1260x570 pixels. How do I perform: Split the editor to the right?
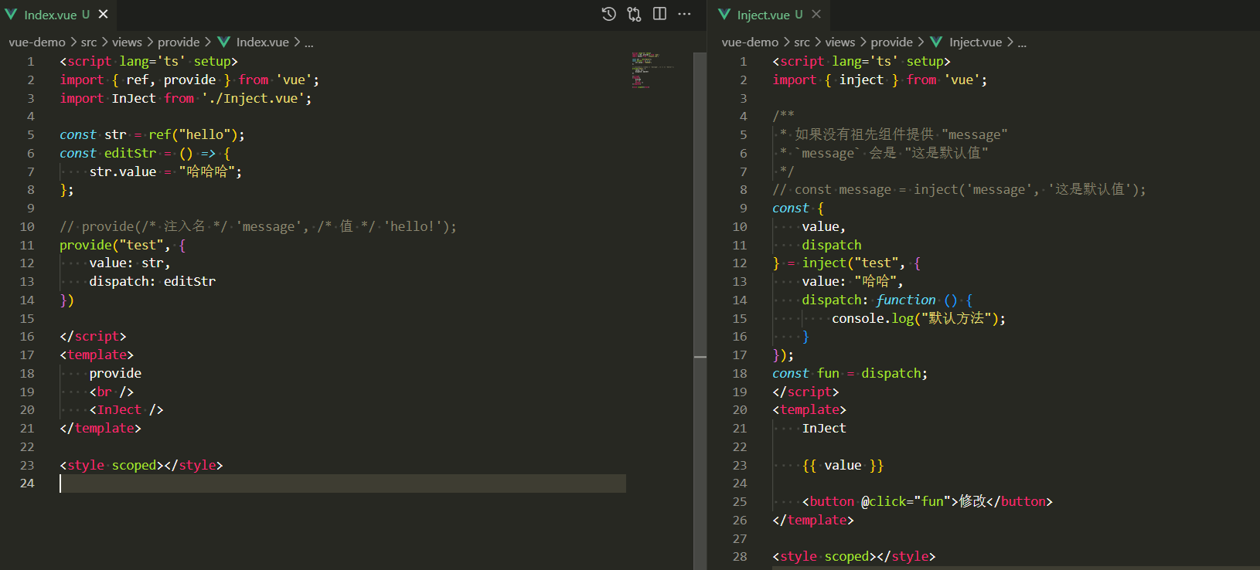[659, 14]
